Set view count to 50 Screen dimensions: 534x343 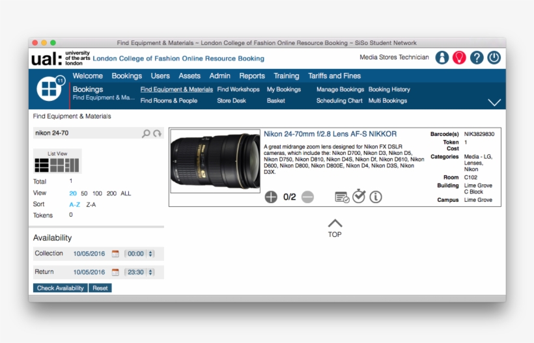click(x=84, y=193)
